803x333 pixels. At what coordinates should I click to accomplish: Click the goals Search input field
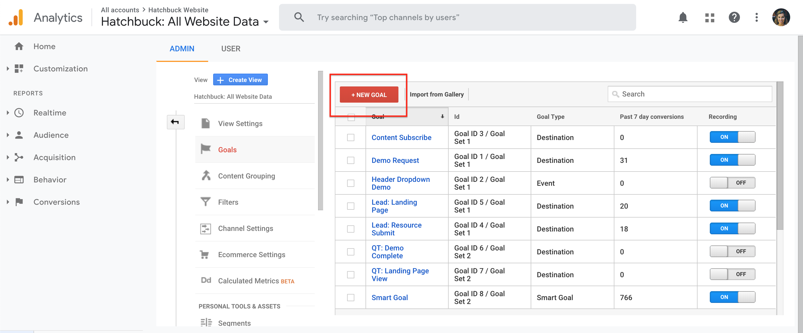click(x=689, y=94)
